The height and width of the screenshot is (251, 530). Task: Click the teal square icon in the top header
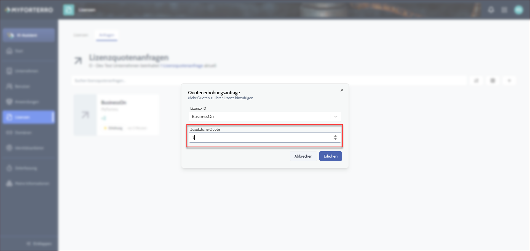pyautogui.click(x=69, y=10)
